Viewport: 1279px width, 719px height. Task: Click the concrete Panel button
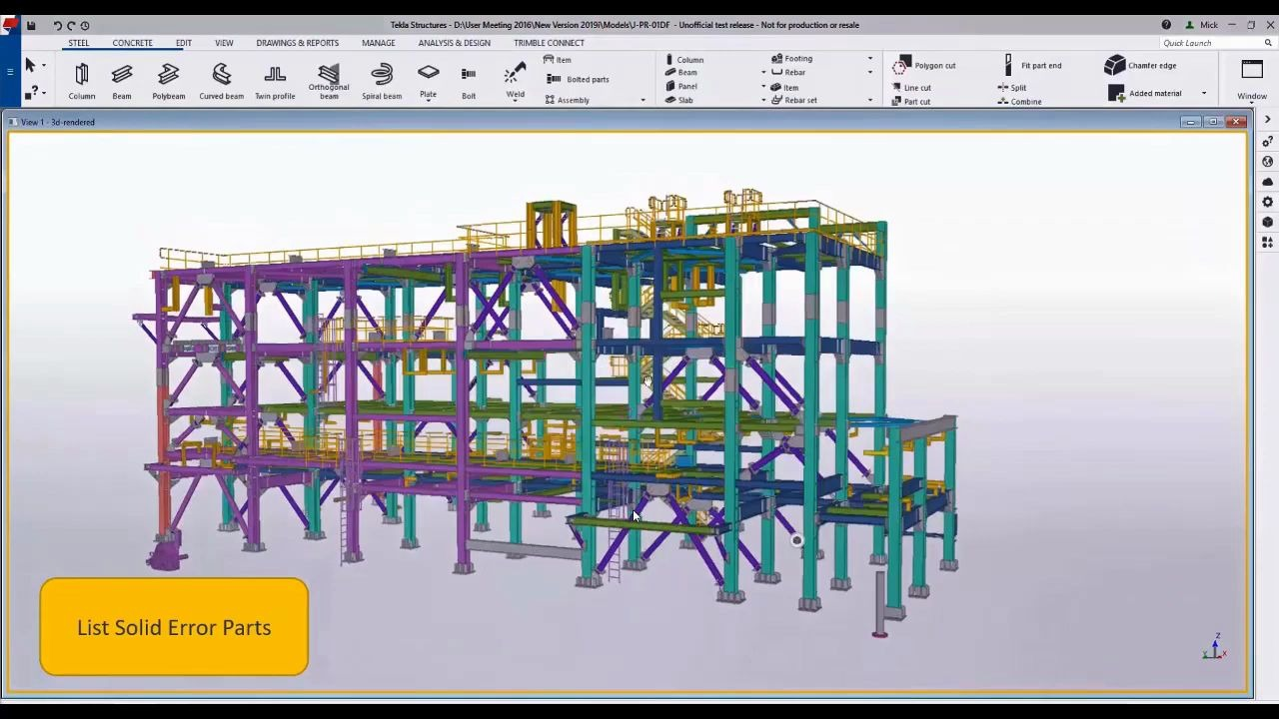coord(681,87)
